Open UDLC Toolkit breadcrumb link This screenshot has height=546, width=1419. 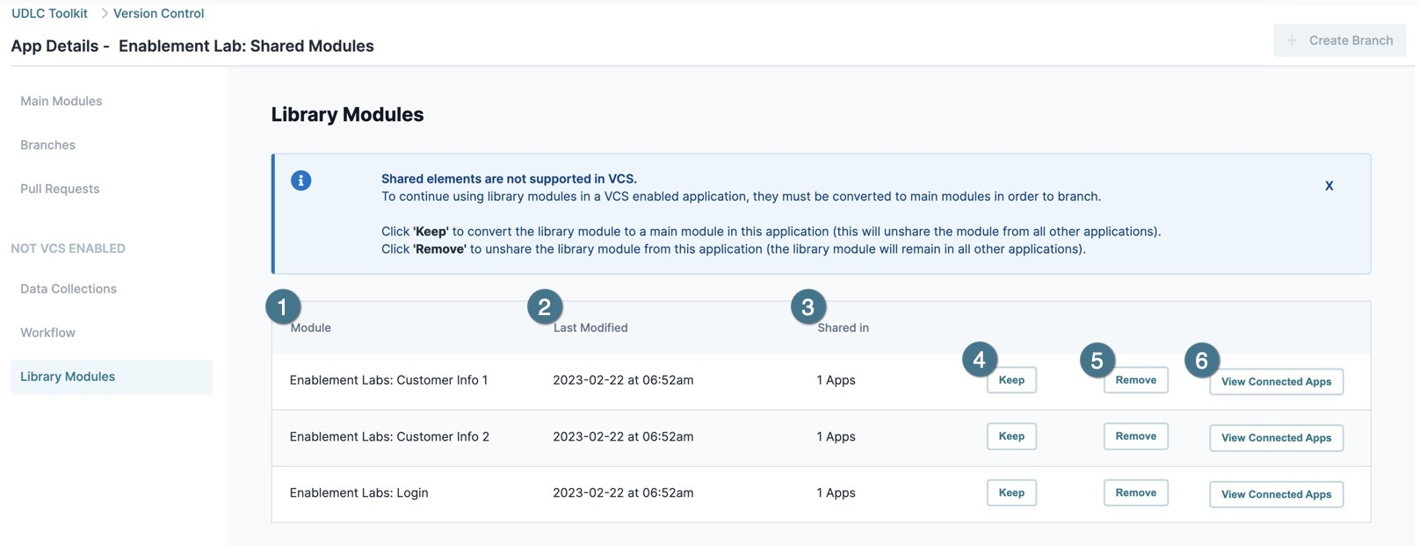(49, 13)
